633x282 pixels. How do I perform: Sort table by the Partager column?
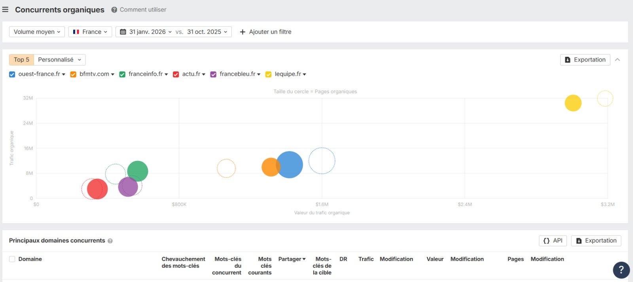point(292,259)
